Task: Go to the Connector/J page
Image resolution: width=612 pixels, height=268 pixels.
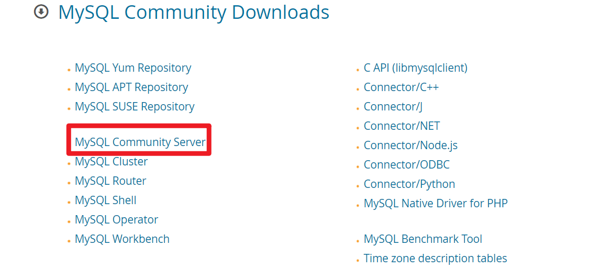Action: point(393,107)
